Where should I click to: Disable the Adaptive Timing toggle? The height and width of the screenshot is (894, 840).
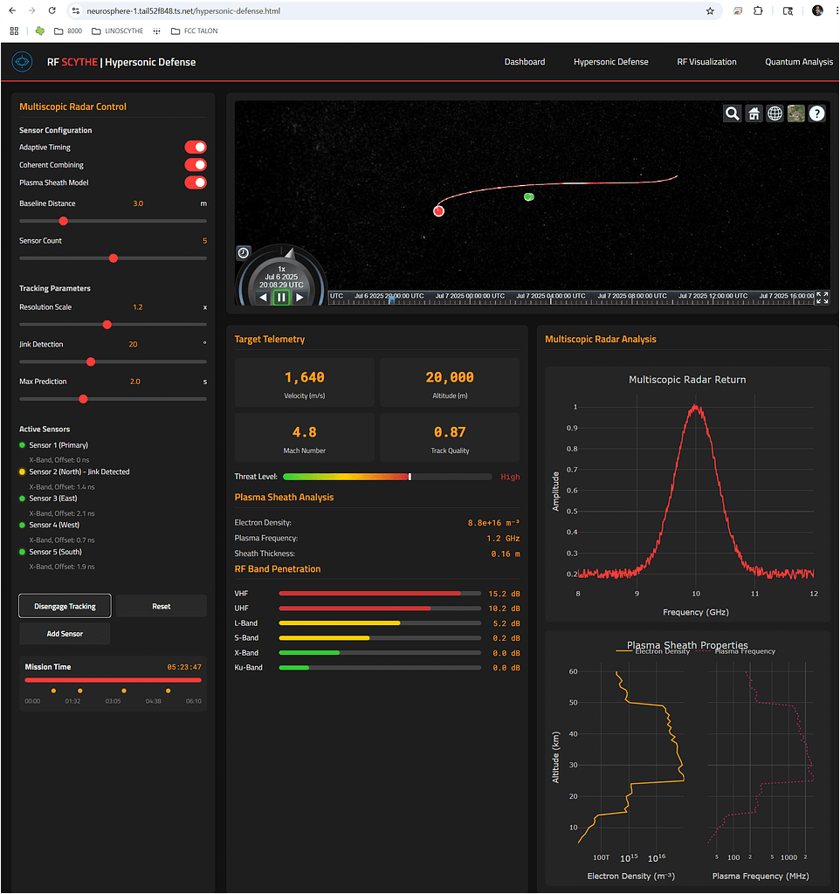pyautogui.click(x=196, y=148)
